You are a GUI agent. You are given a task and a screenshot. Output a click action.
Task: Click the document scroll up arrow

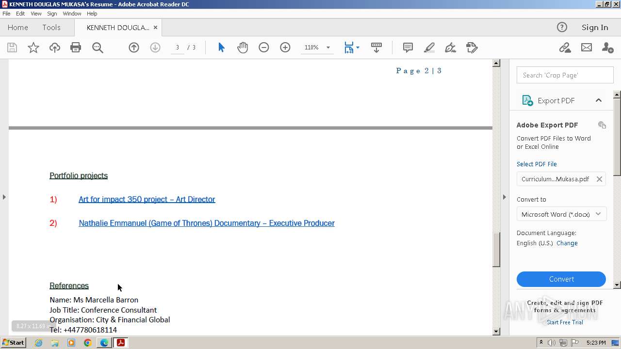pyautogui.click(x=496, y=63)
